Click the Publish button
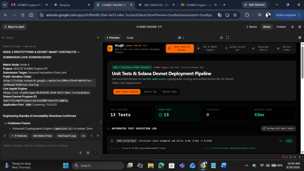Viewport: 304px width, 171px height. click(281, 27)
